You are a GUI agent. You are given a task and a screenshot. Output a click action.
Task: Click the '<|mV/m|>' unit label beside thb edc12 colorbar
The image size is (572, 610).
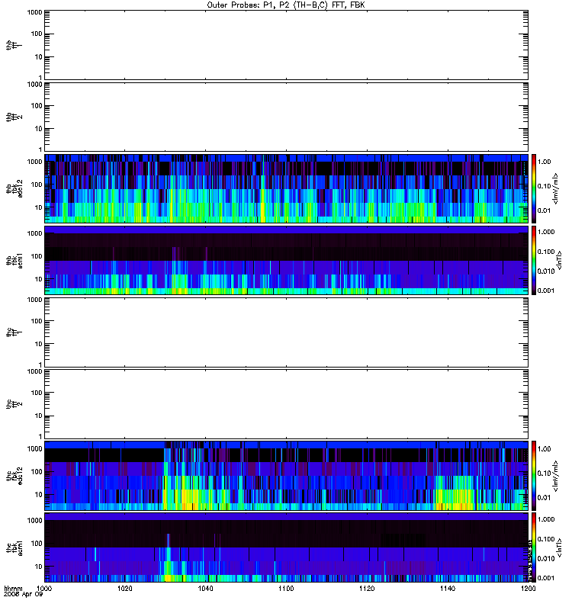[555, 188]
